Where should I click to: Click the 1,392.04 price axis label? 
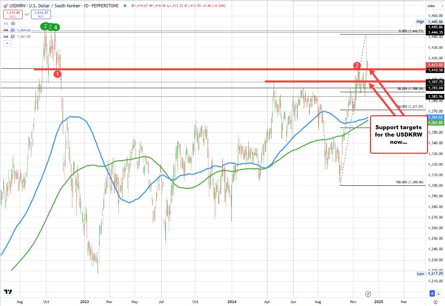point(435,88)
